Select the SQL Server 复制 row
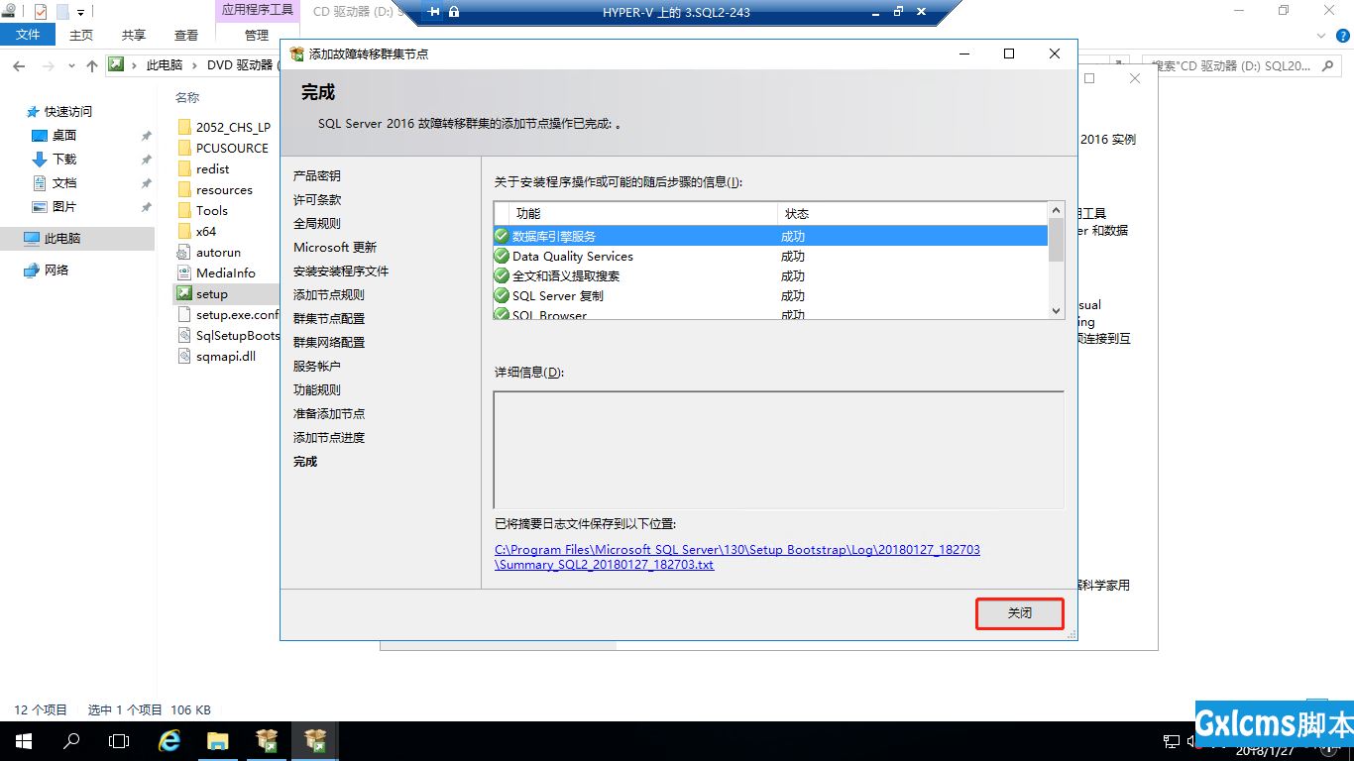 click(x=771, y=295)
